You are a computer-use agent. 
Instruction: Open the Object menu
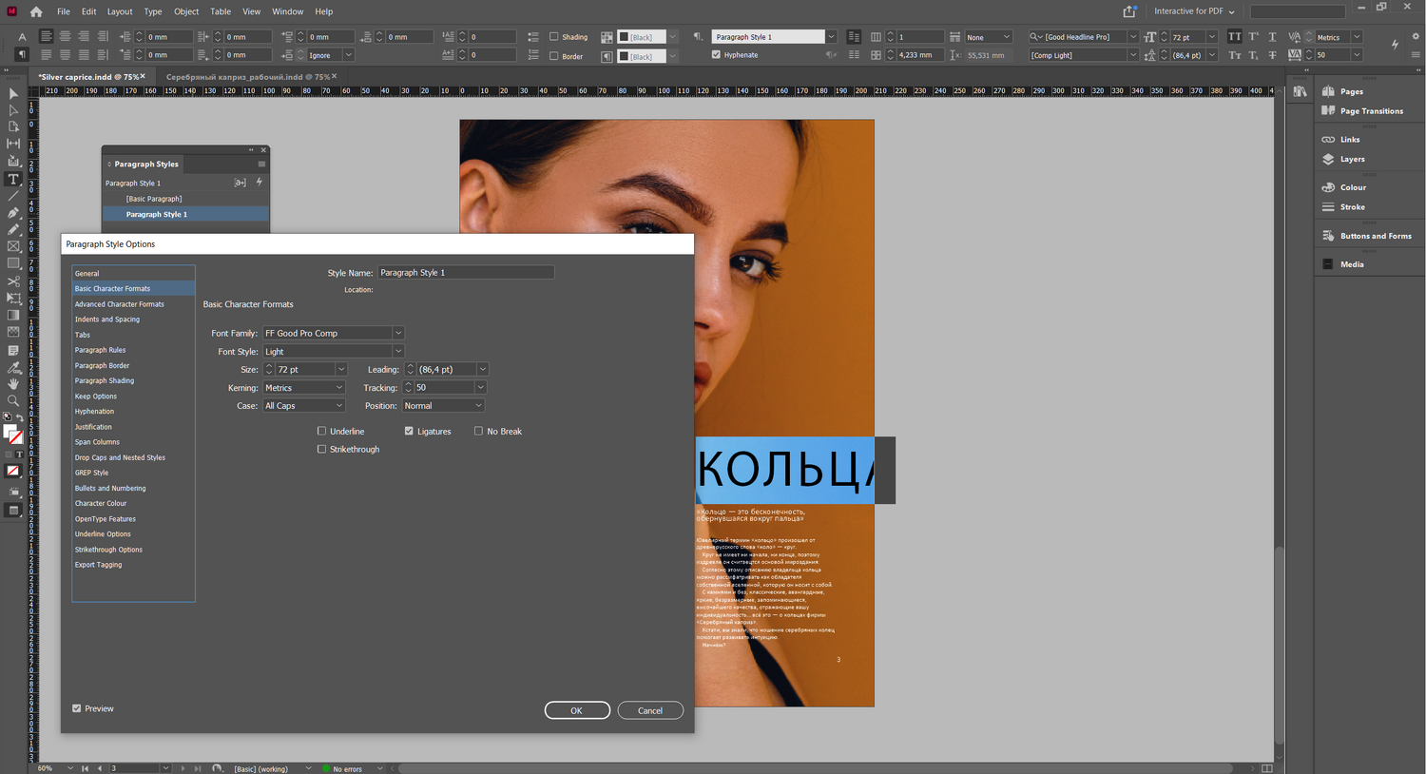[x=186, y=11]
